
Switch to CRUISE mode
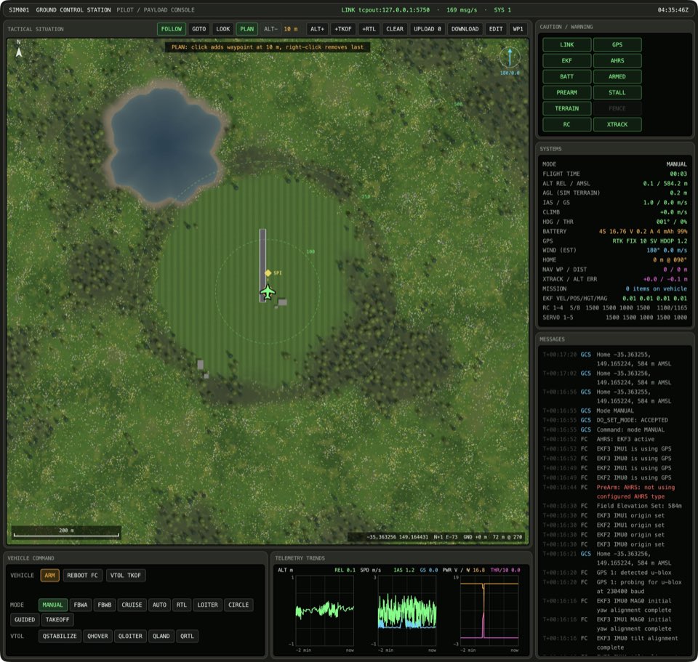[132, 605]
